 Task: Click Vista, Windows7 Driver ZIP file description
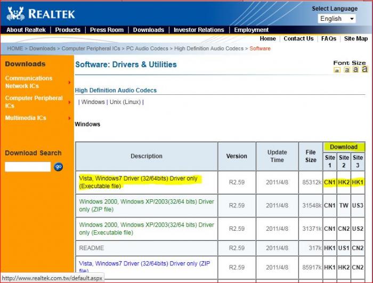tap(144, 267)
